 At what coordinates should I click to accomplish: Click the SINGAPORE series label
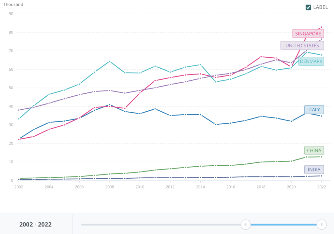(308, 34)
